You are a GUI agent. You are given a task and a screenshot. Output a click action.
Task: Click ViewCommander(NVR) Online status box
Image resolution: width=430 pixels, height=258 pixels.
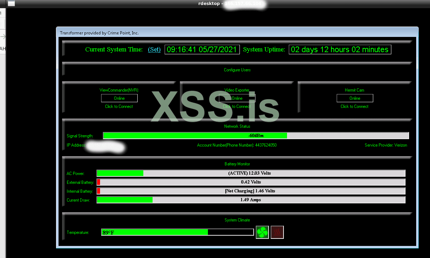(x=119, y=98)
